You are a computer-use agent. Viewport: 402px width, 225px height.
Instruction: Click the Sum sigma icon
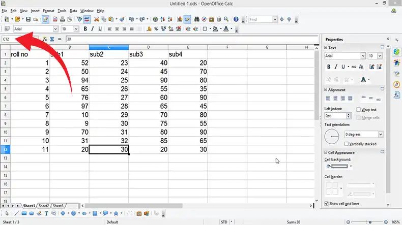pos(52,39)
